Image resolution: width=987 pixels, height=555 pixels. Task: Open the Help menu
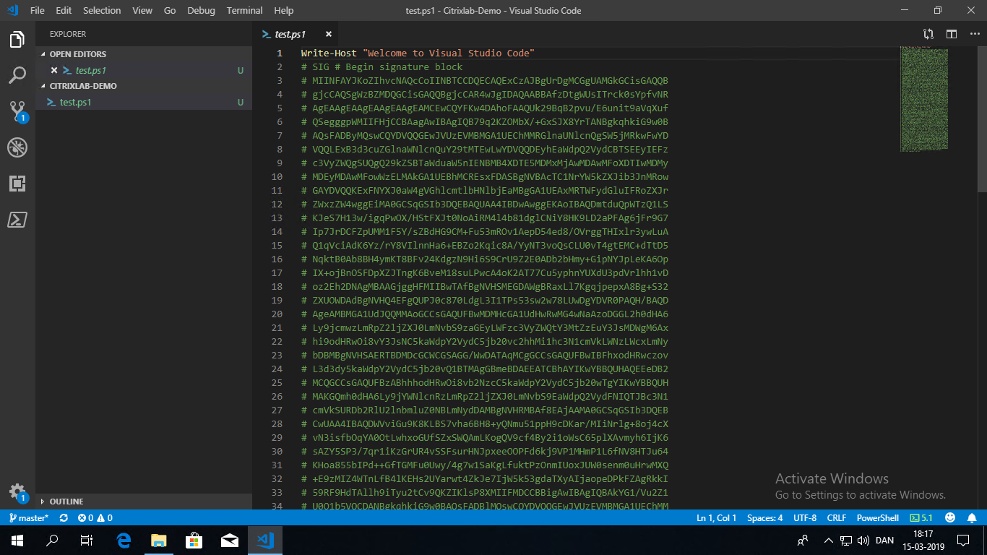pyautogui.click(x=284, y=10)
